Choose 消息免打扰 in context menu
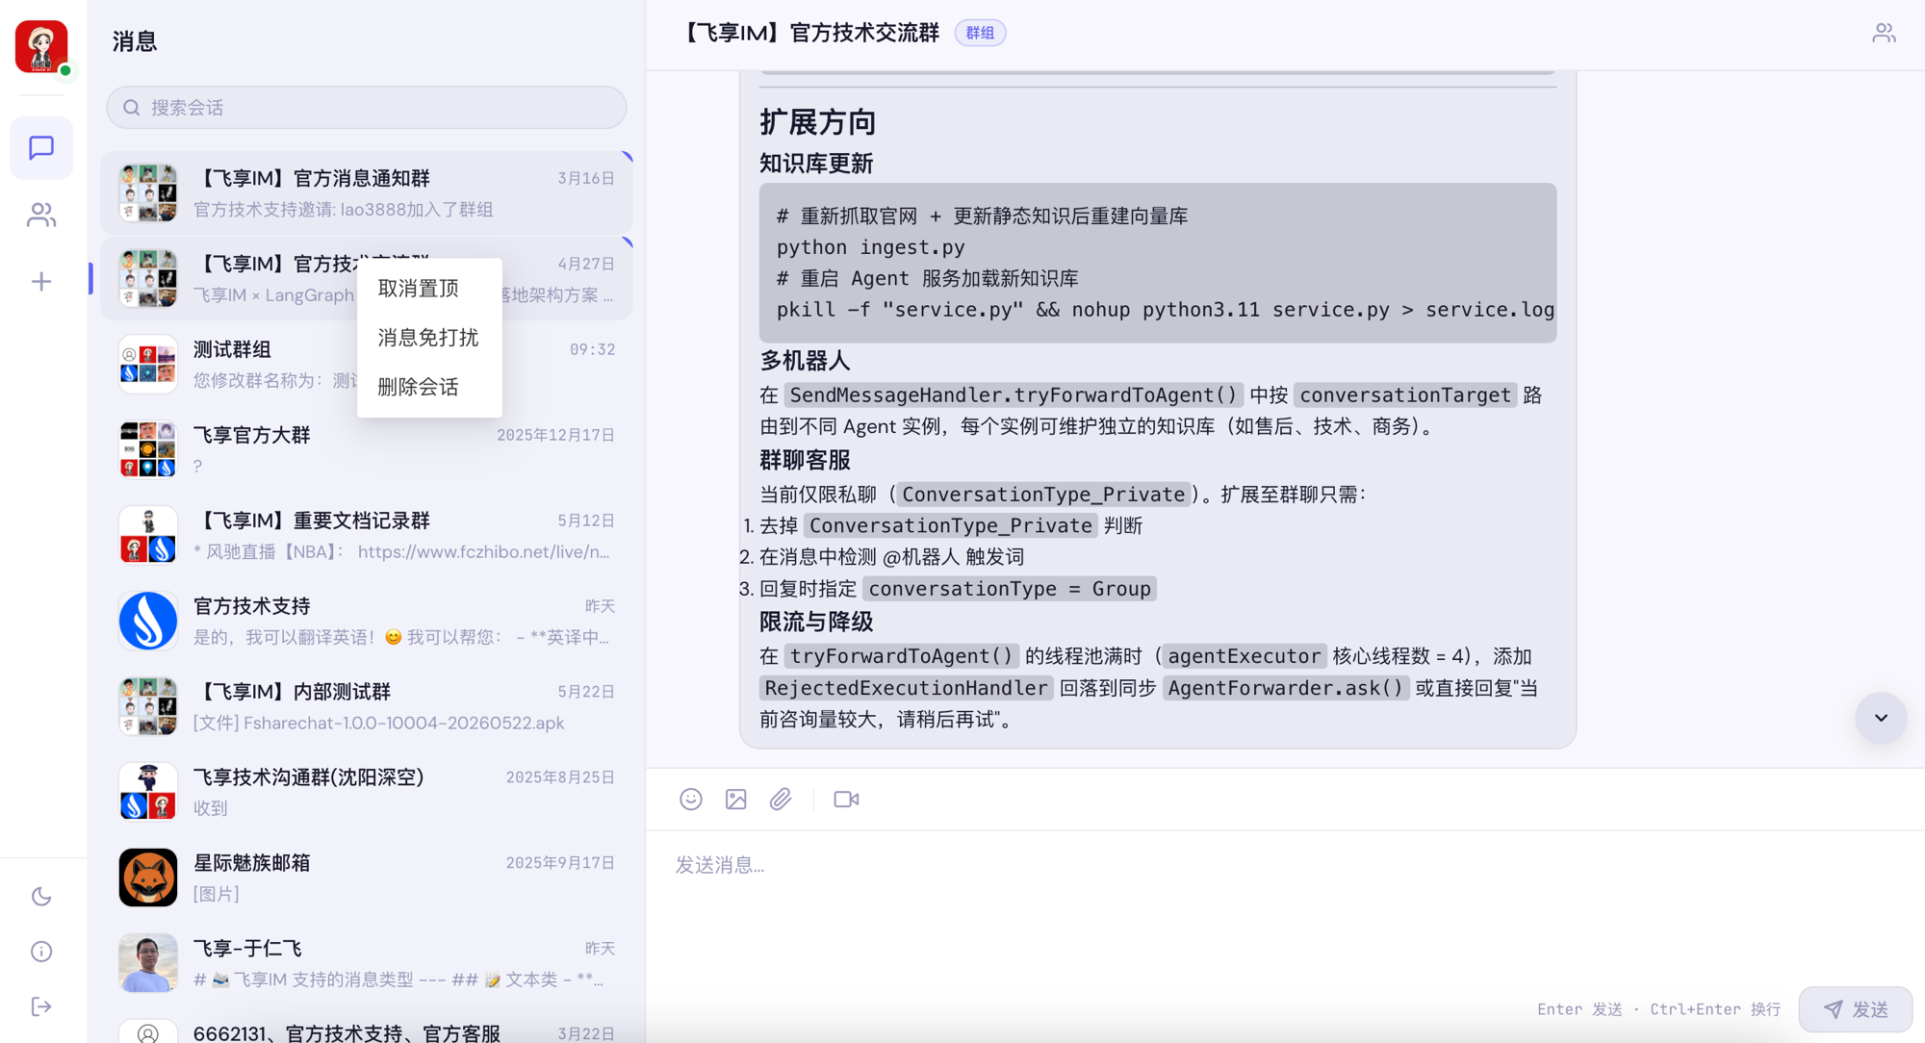The height and width of the screenshot is (1043, 1925). [x=429, y=338]
